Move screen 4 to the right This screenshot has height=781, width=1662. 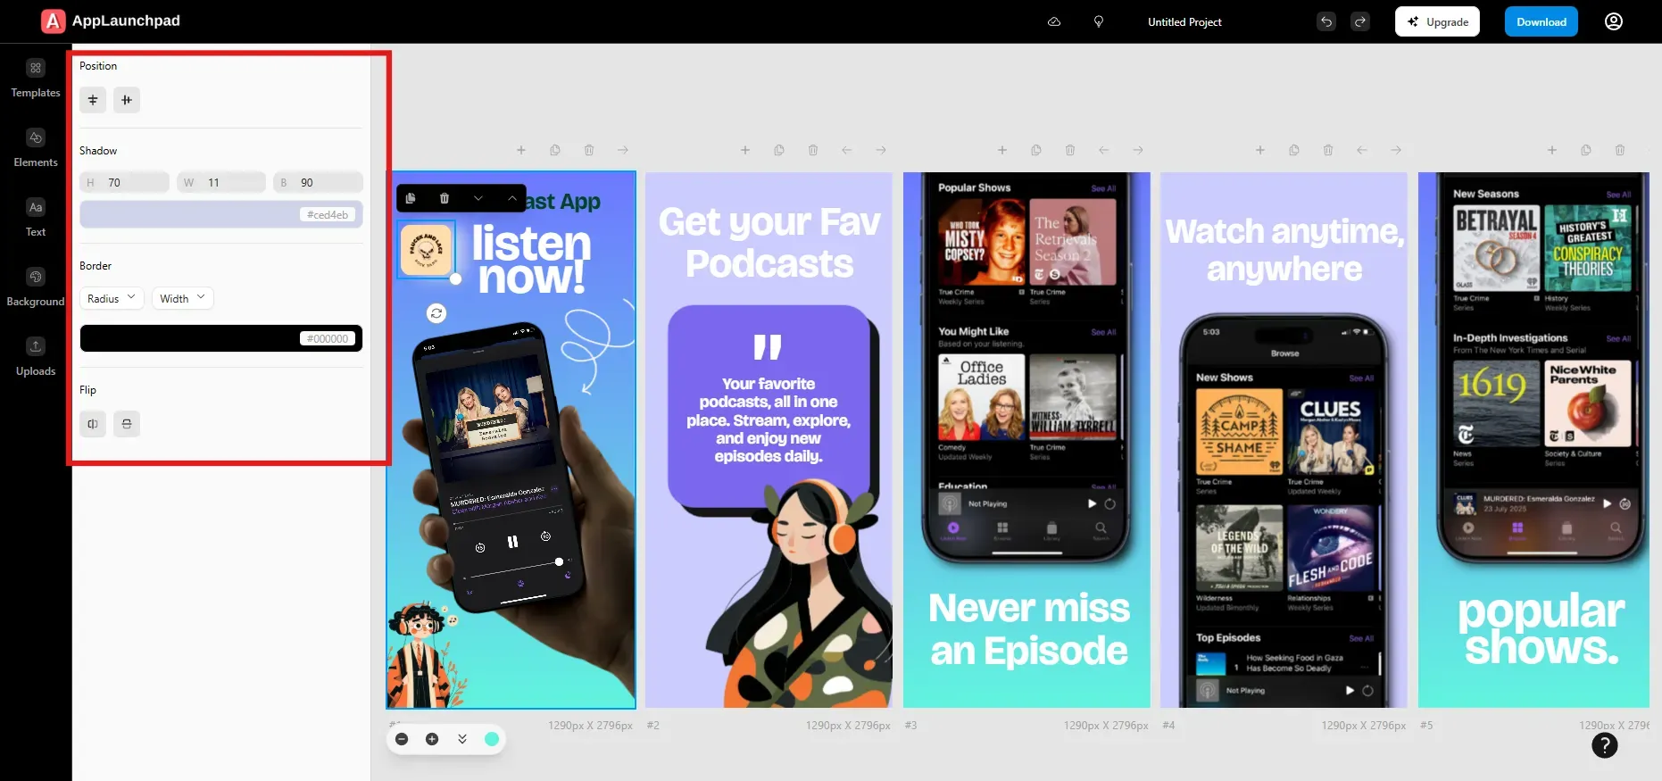point(1396,150)
